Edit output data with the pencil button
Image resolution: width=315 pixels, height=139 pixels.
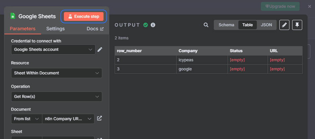pos(284,25)
